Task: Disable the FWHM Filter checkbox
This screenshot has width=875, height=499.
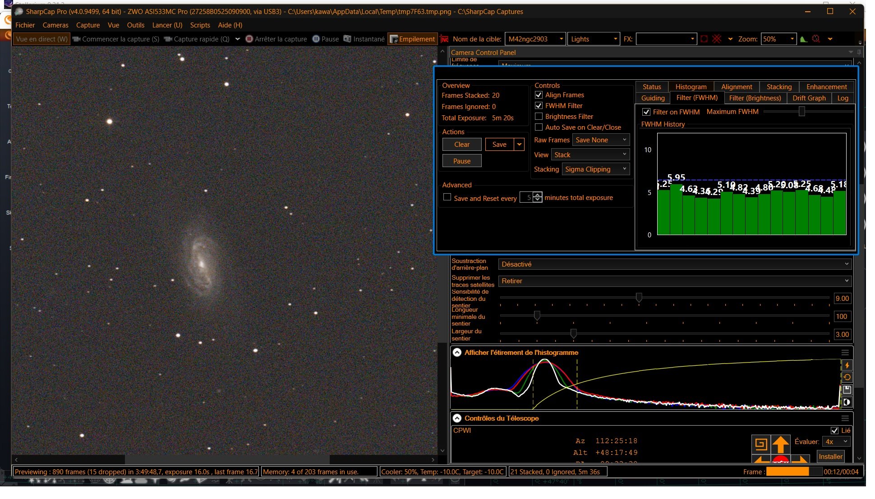Action: 539,105
